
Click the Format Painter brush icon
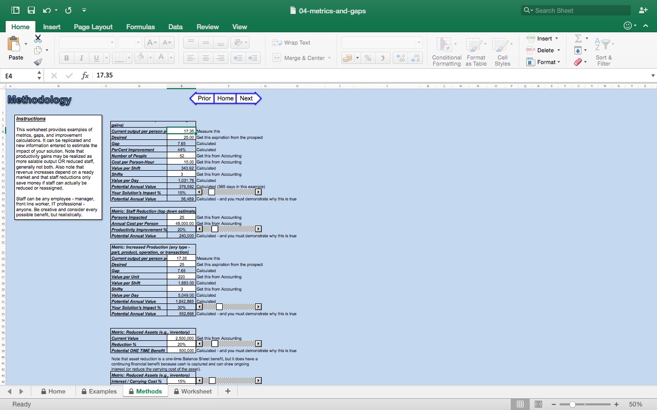point(37,61)
